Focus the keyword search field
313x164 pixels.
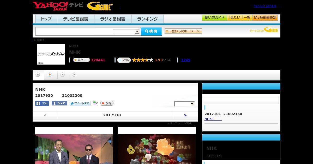click(x=74, y=31)
